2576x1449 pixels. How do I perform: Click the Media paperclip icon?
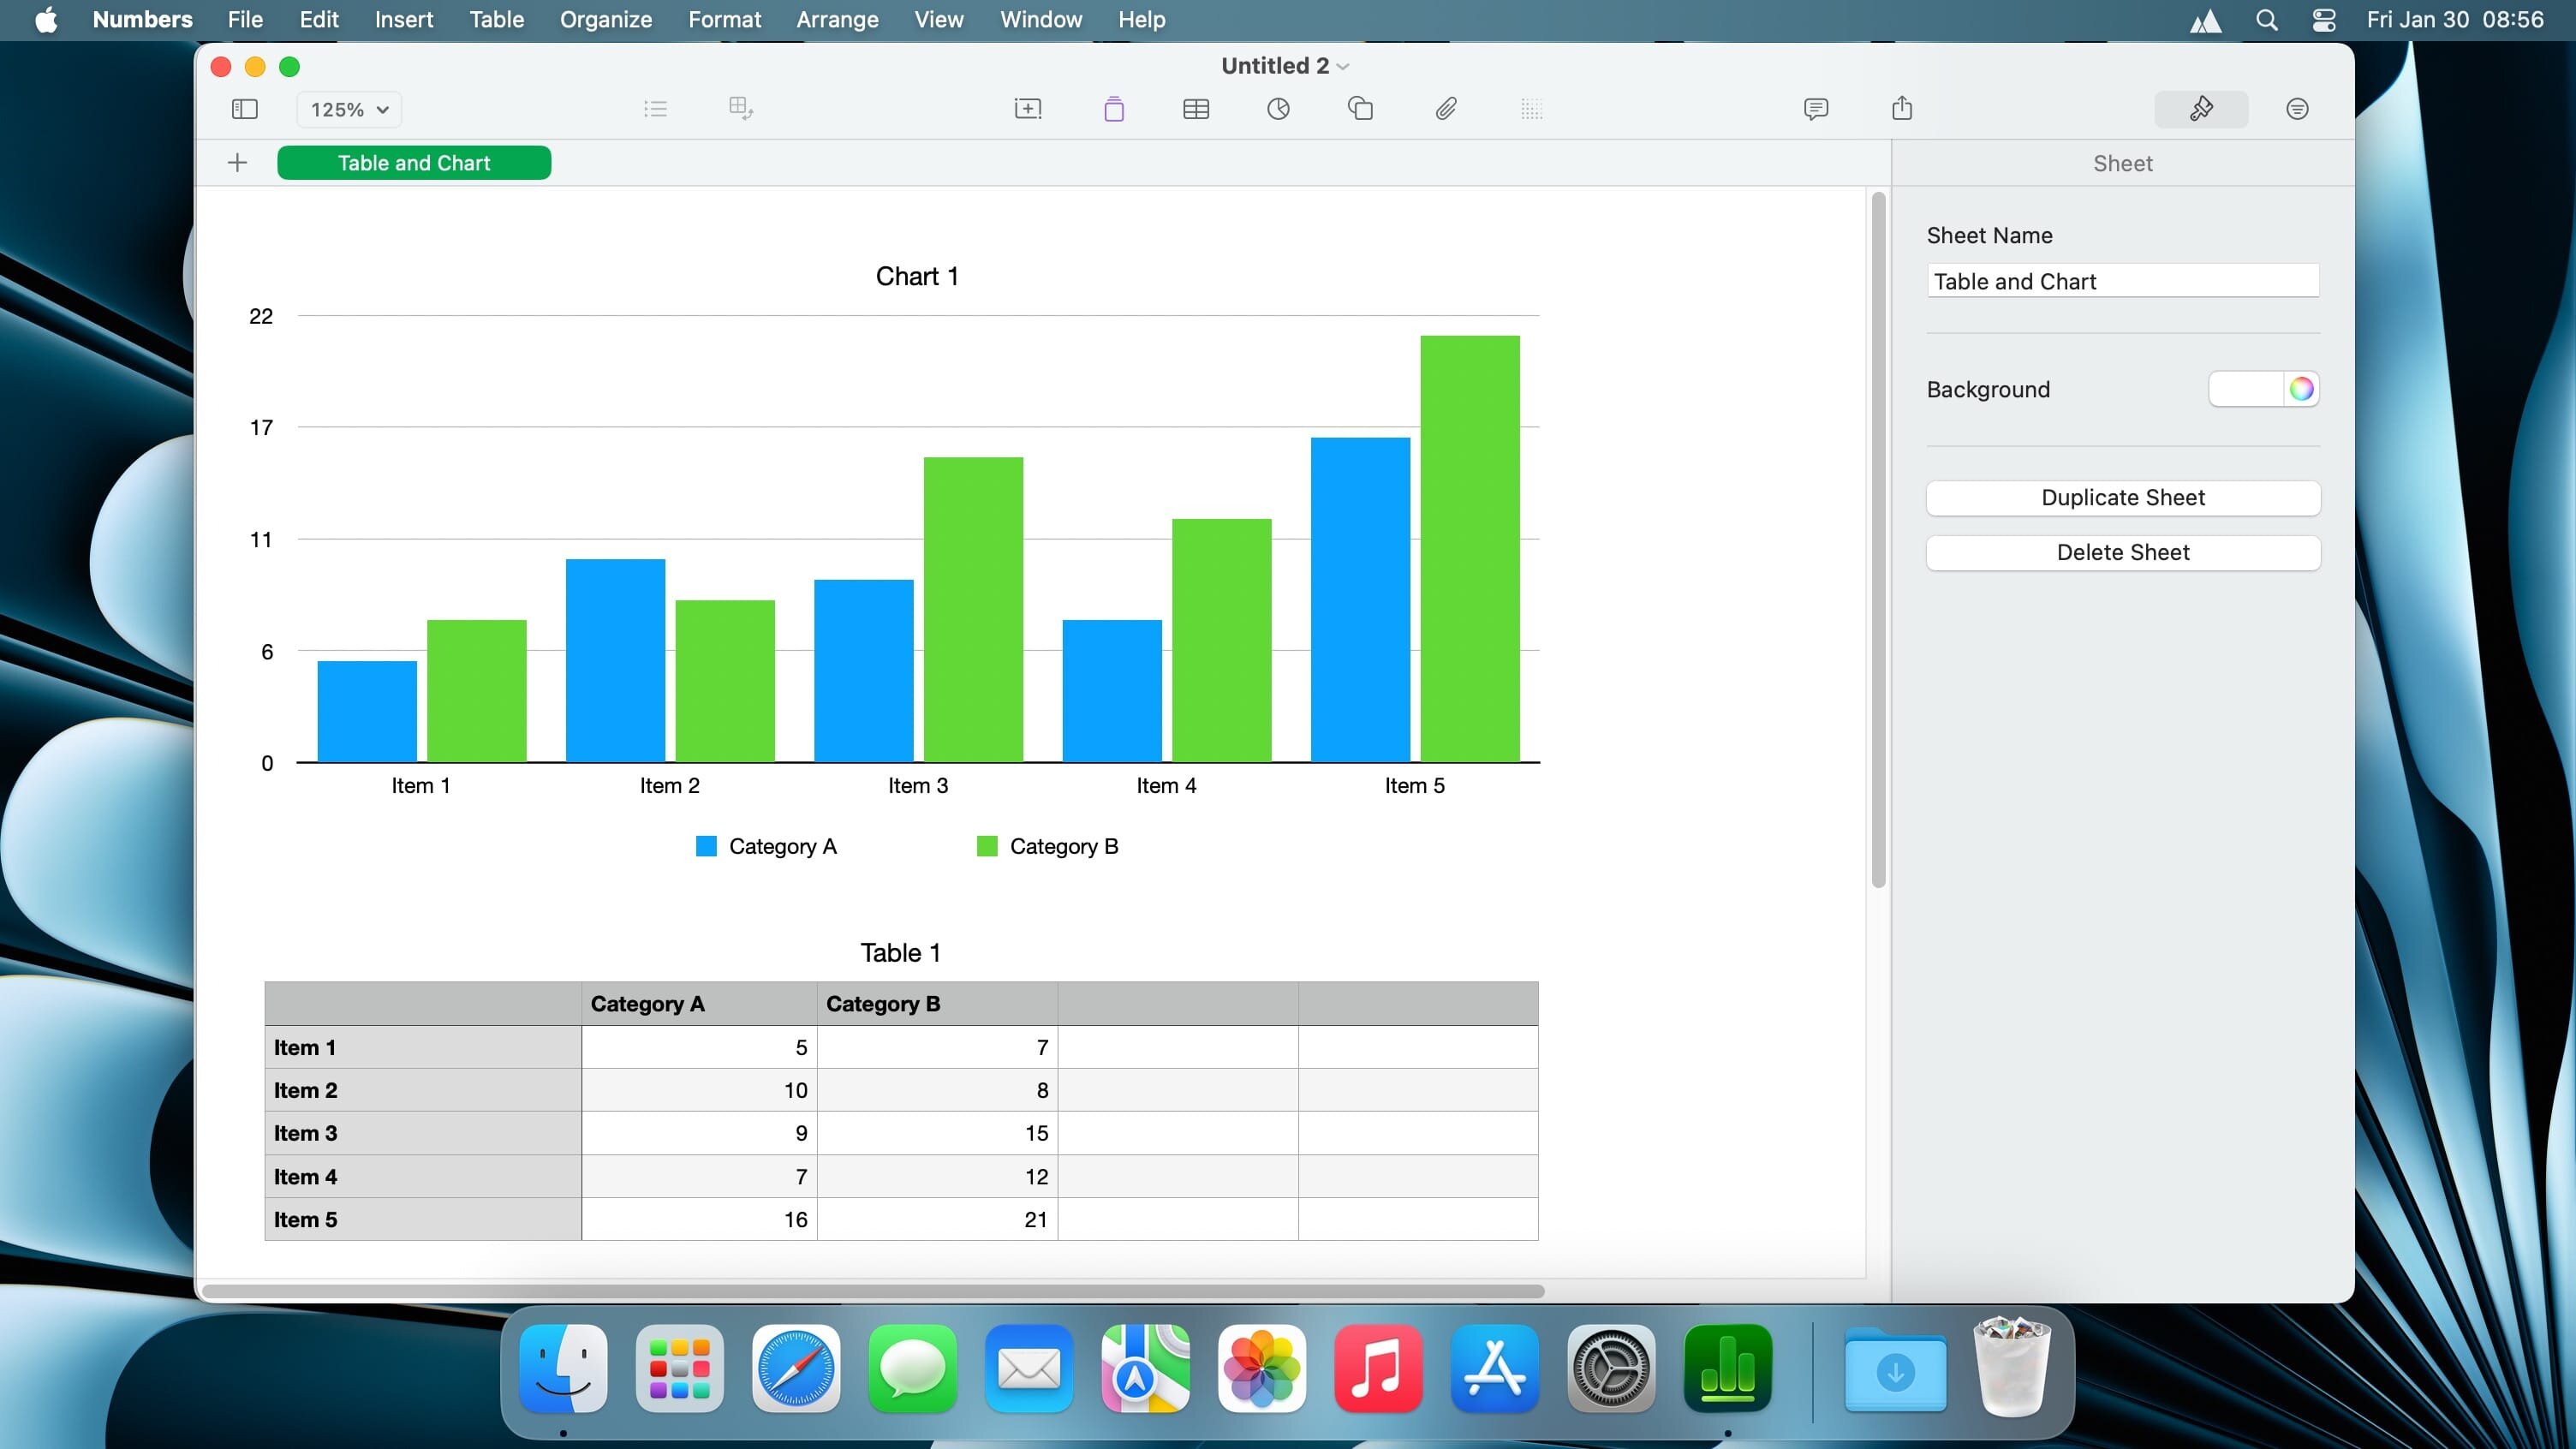[1446, 109]
